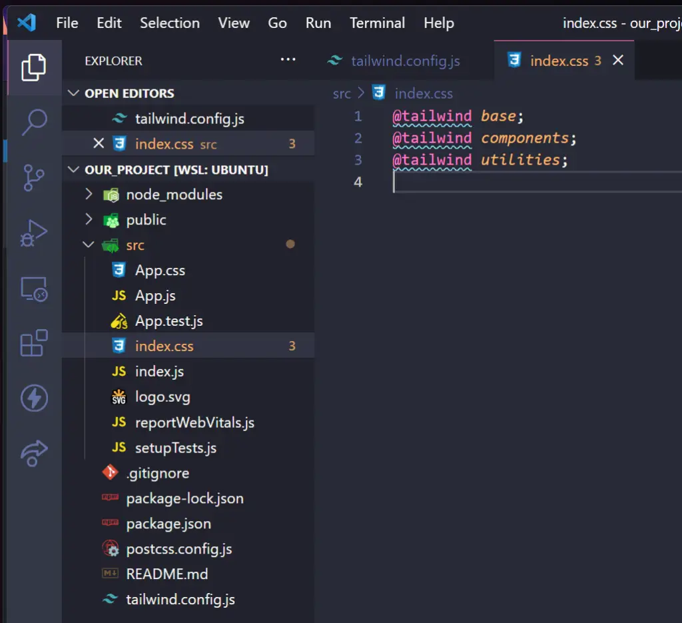The width and height of the screenshot is (682, 623).
Task: Collapse the OUR_PROJECT folder section
Action: point(73,169)
